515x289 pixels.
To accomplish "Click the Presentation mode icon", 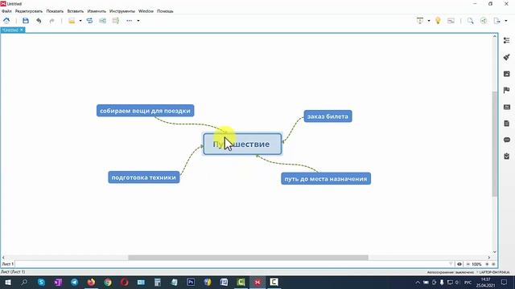I will click(x=420, y=21).
